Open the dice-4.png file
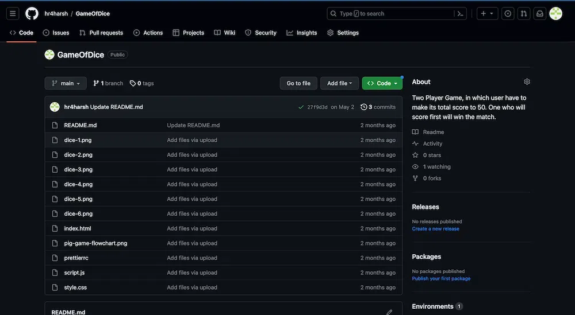Screen dimensions: 575x315 coord(78,184)
